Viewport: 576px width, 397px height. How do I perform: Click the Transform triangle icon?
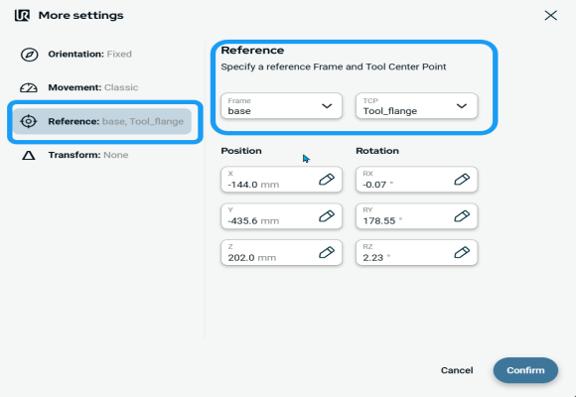click(x=29, y=156)
